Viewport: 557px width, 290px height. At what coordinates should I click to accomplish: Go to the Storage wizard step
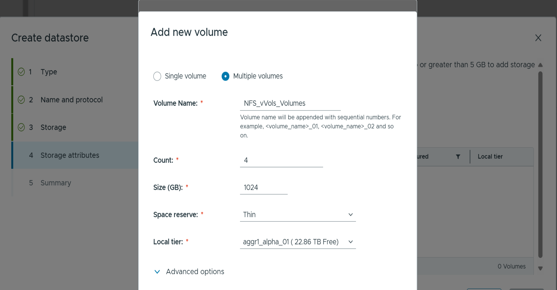tap(53, 128)
